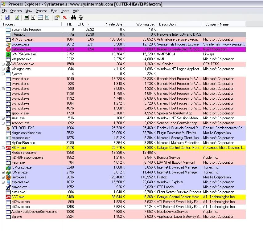The image size is (263, 231).
Task: Open the System Information graph icon
Action: (x=27, y=18)
